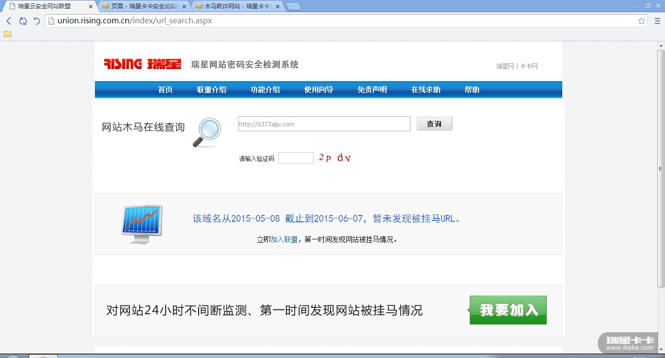Click 在线求助 in the navigation bar
Viewport: 665px width, 358px height.
[x=426, y=89]
